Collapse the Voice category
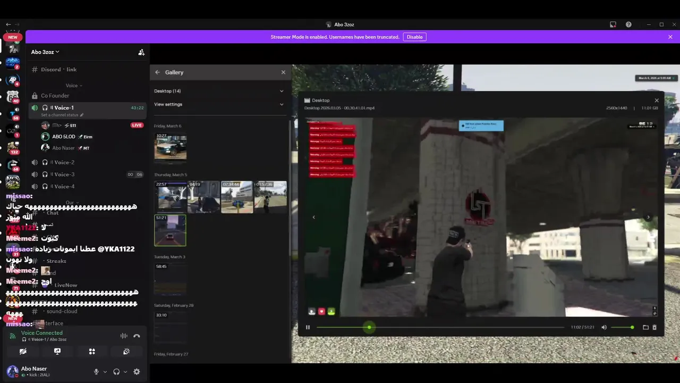This screenshot has height=383, width=680. click(x=73, y=86)
